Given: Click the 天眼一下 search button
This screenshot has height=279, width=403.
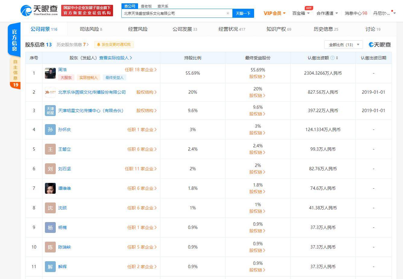Looking at the screenshot, I should 243,13.
